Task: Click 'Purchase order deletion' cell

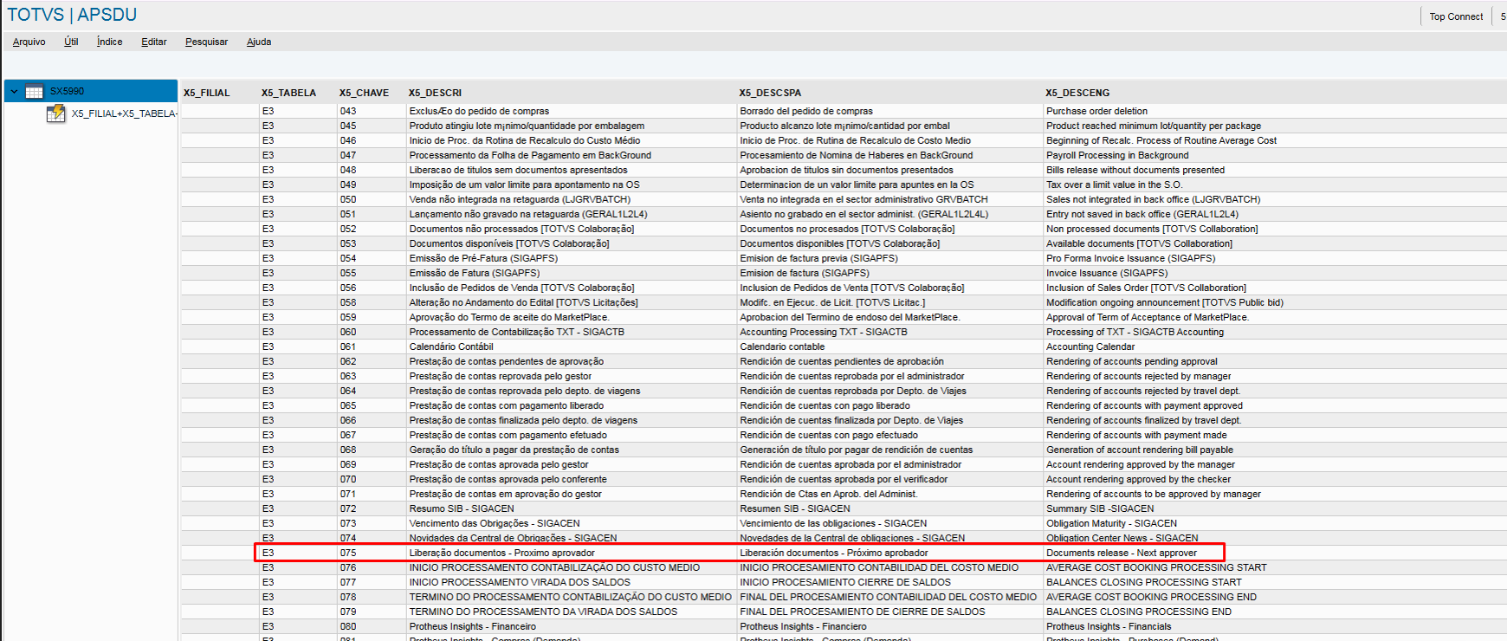Action: point(1275,111)
